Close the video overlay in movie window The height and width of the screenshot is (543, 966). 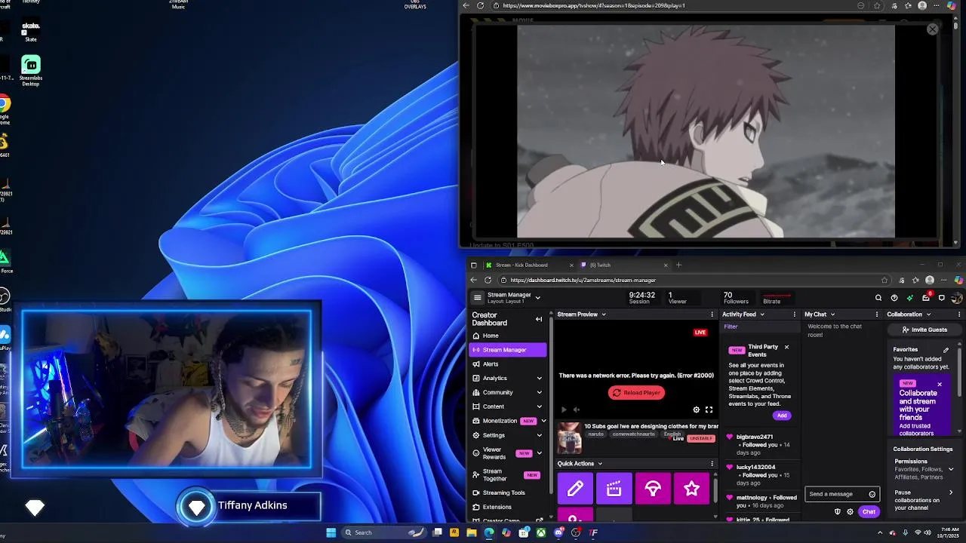(933, 29)
